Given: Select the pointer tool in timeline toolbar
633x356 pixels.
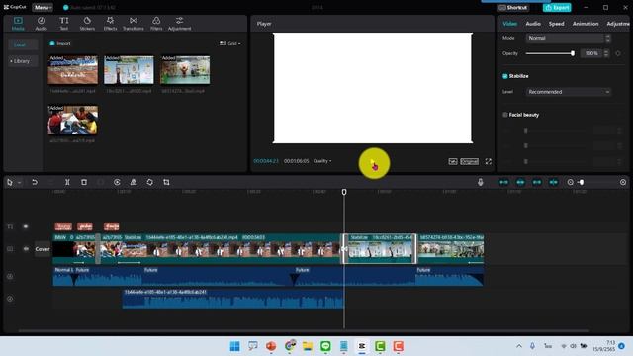Looking at the screenshot, I should (x=9, y=182).
